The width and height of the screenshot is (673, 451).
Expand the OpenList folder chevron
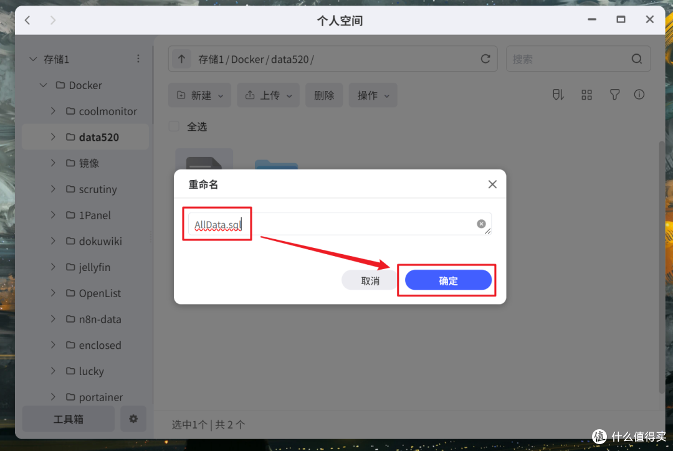pyautogui.click(x=53, y=293)
